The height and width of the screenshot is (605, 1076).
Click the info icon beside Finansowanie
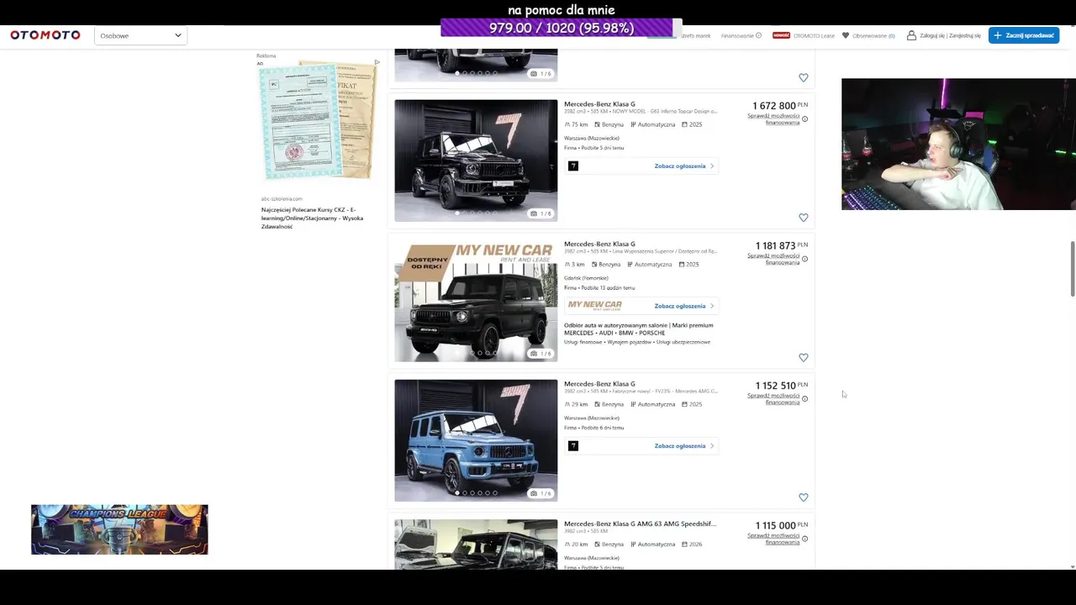point(758,35)
